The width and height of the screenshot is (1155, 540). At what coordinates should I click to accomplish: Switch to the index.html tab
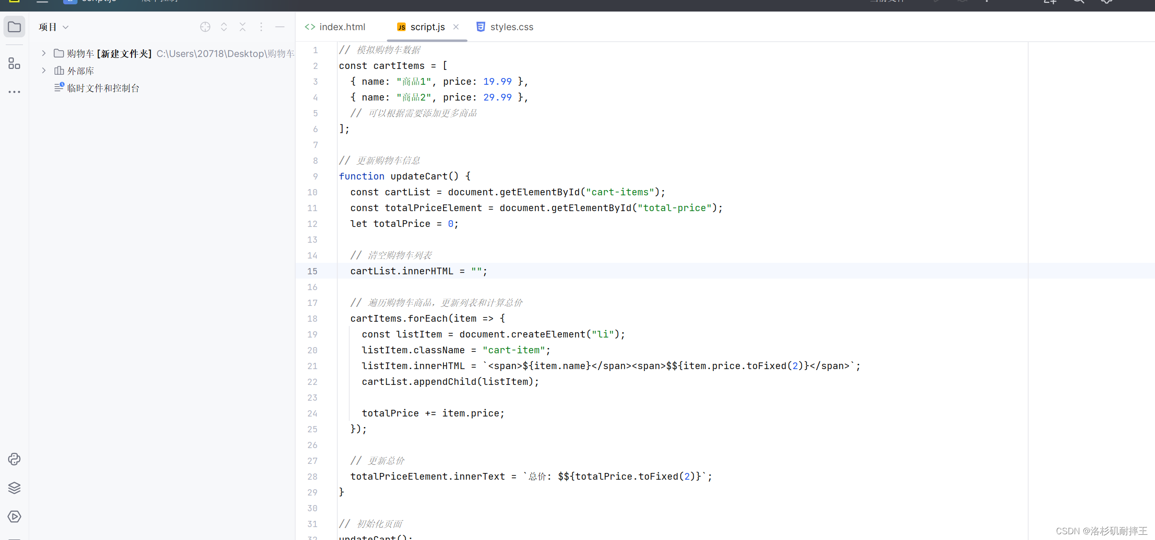click(x=342, y=27)
